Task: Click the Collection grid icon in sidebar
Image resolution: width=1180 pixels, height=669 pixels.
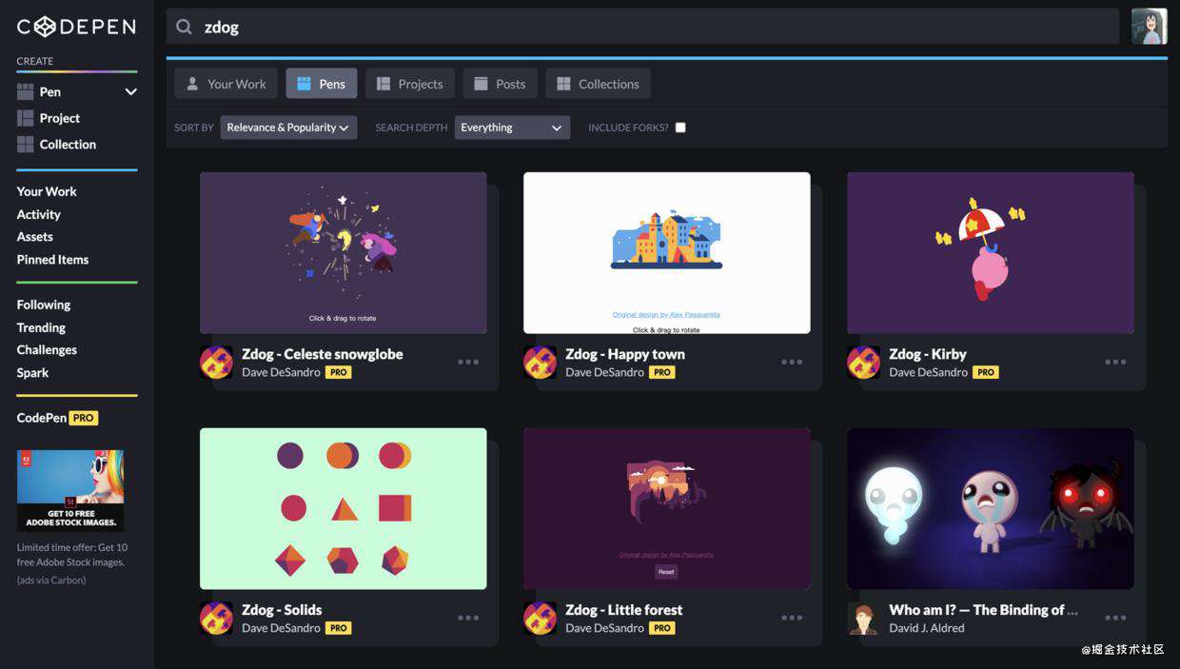Action: coord(26,144)
